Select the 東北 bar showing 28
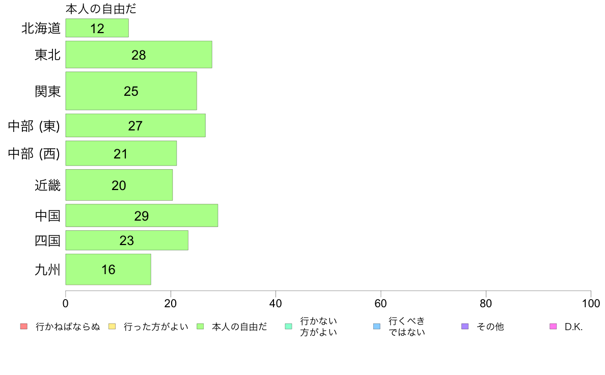605x375 pixels. pyautogui.click(x=139, y=55)
